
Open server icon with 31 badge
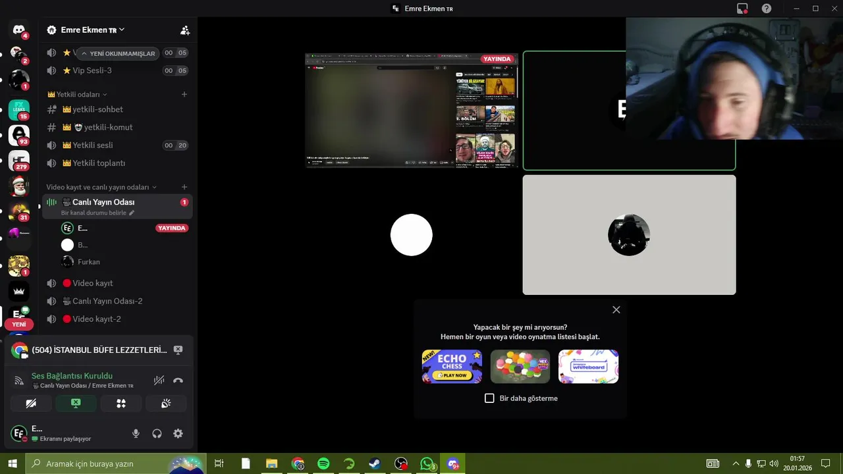18,212
